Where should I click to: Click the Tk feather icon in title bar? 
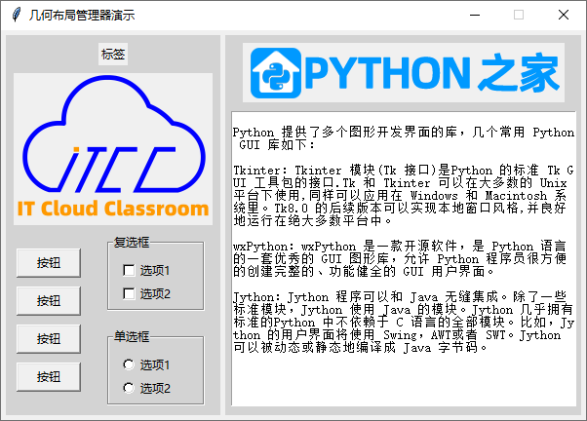coord(17,15)
